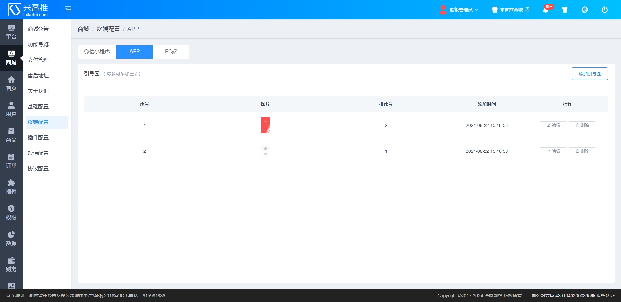Open the language globe icon
The width and height of the screenshot is (621, 302).
(x=585, y=10)
